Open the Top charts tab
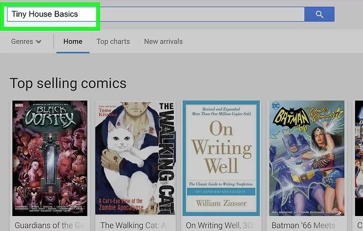 [x=113, y=41]
